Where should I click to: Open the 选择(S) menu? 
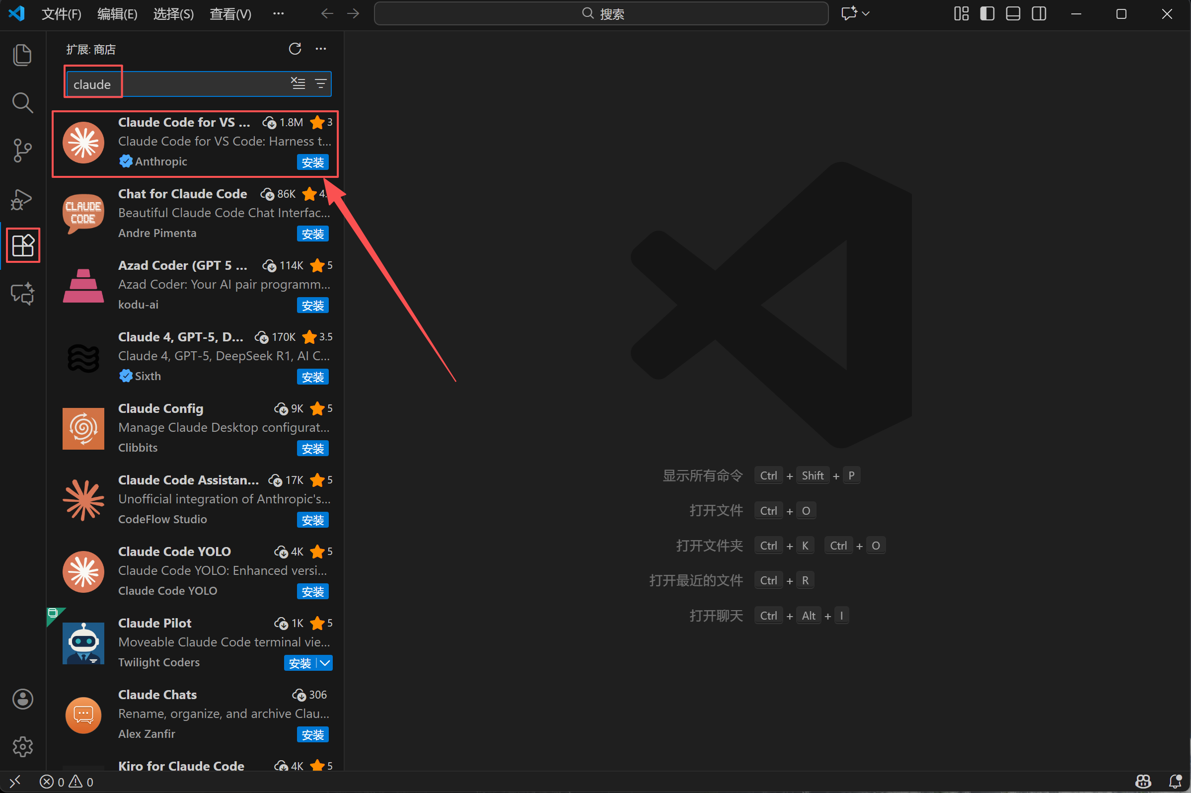[x=173, y=13]
